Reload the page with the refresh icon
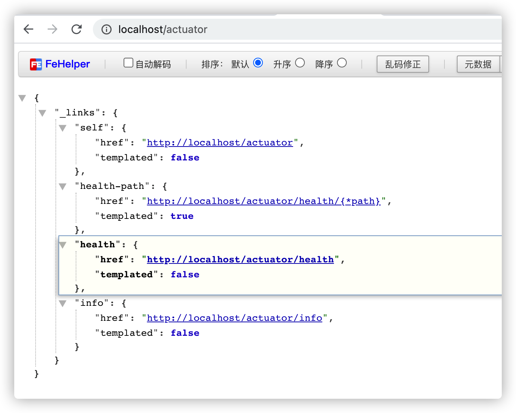Screen dimensions: 516x413 tap(77, 29)
